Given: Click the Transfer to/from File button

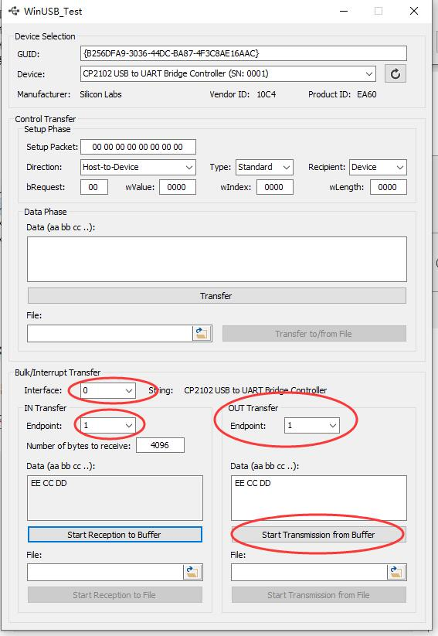Looking at the screenshot, I should pyautogui.click(x=314, y=333).
